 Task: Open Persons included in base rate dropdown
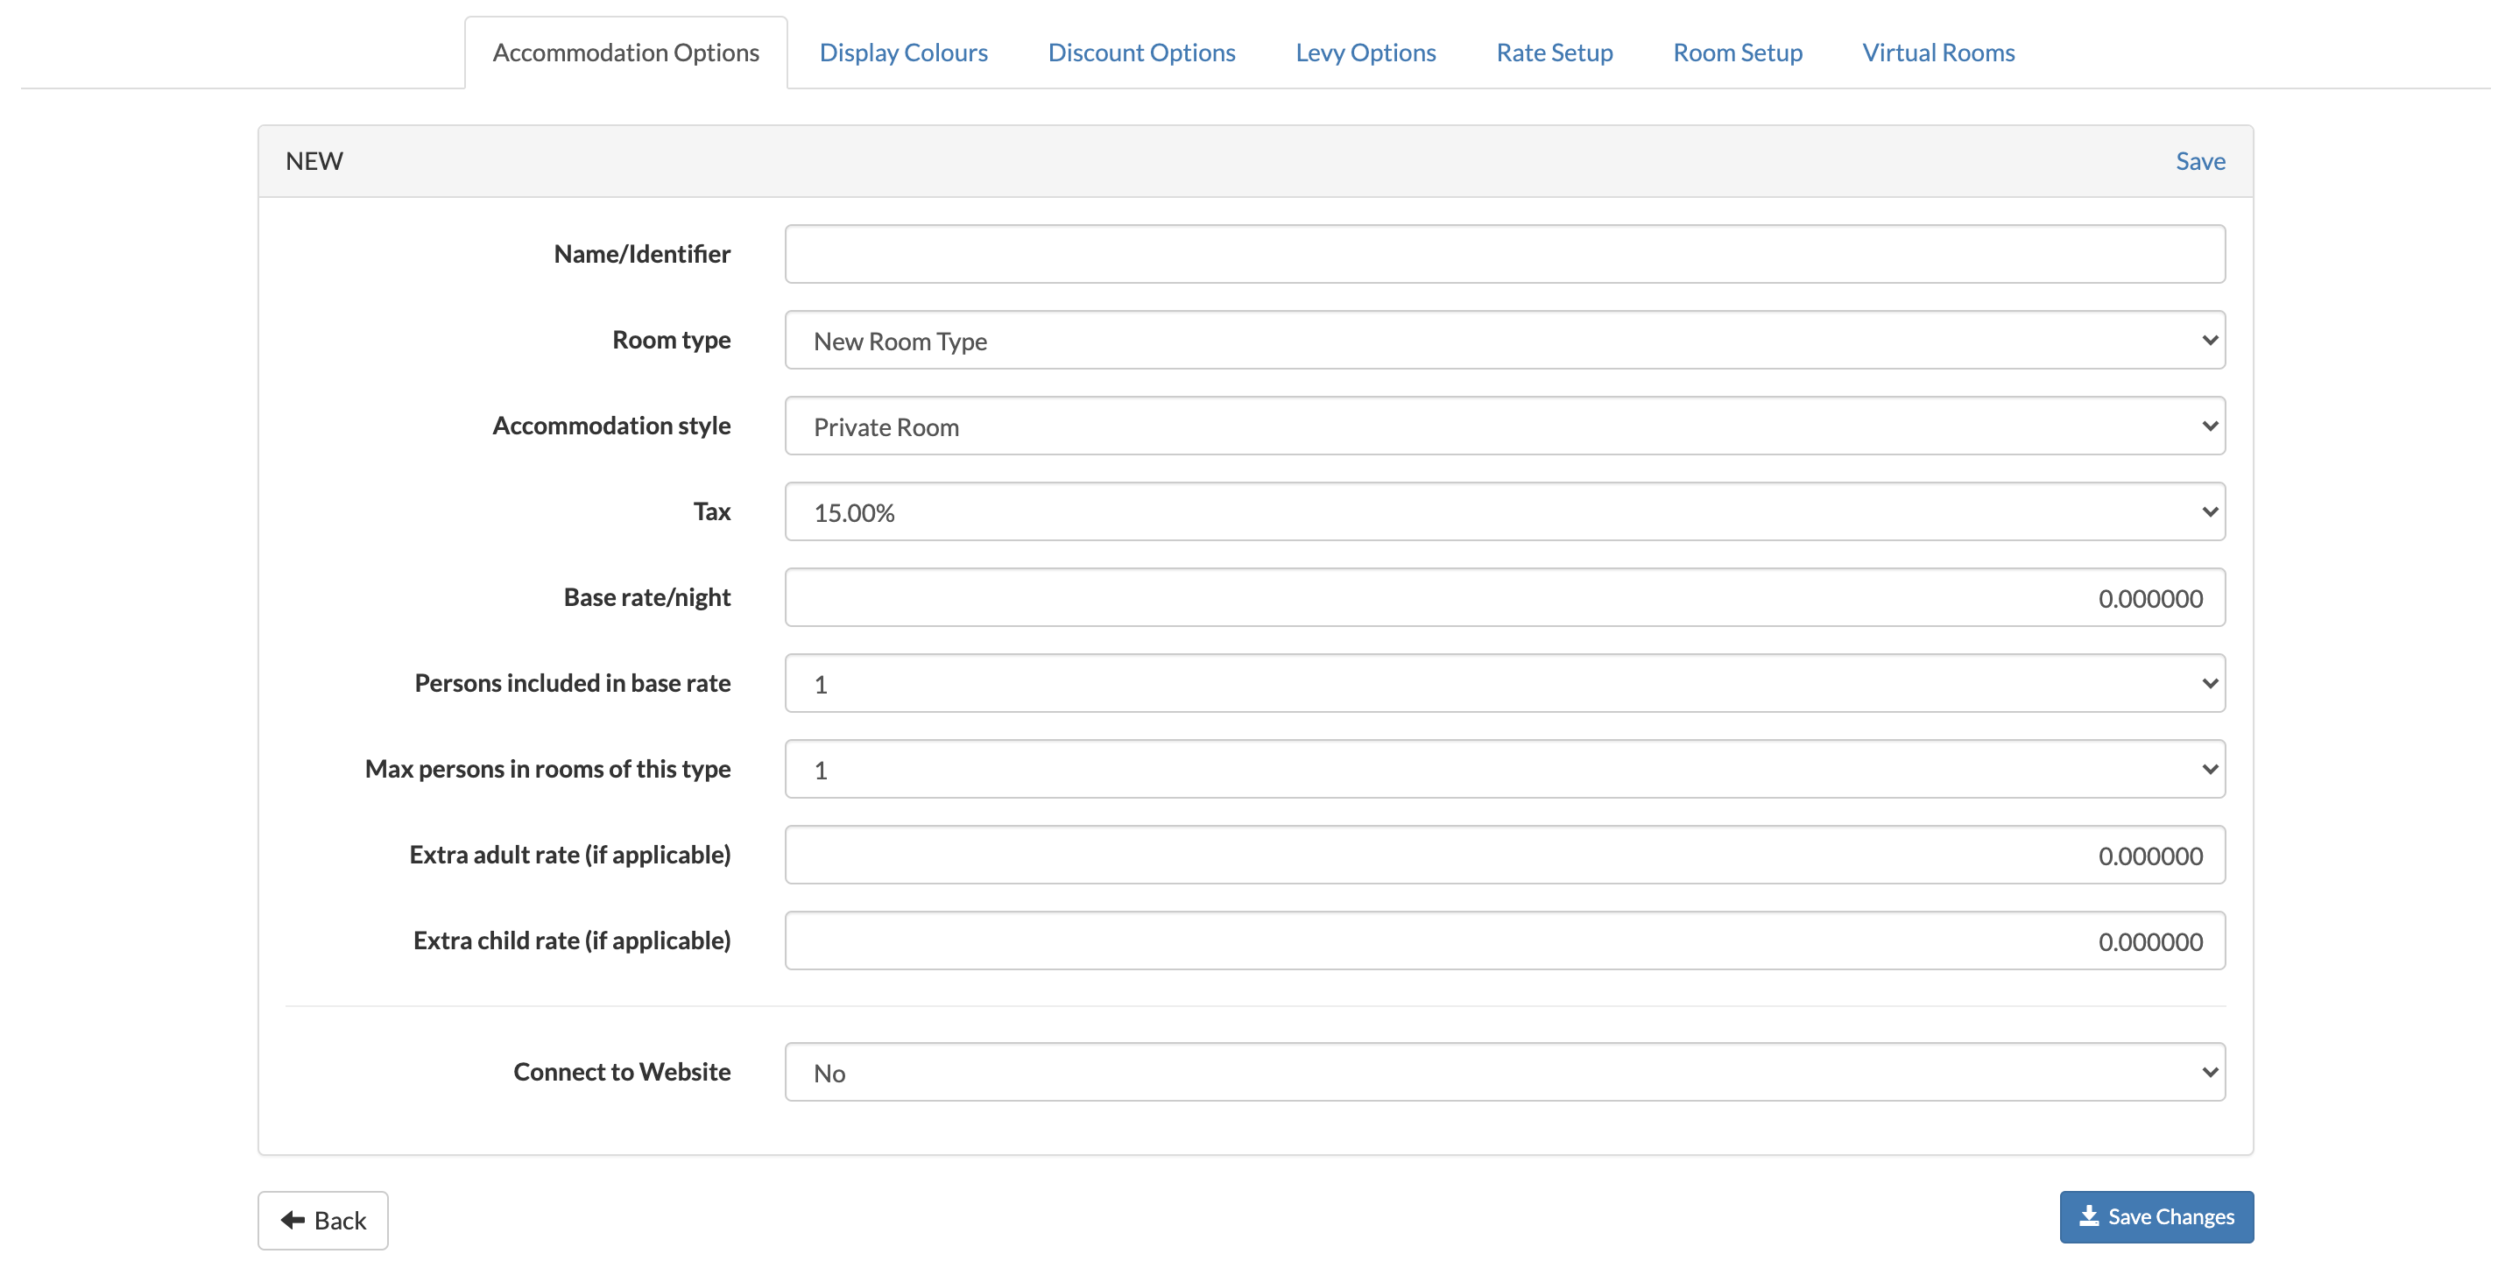pos(1504,684)
